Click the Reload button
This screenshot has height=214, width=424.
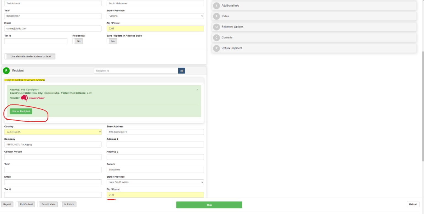click(413, 204)
